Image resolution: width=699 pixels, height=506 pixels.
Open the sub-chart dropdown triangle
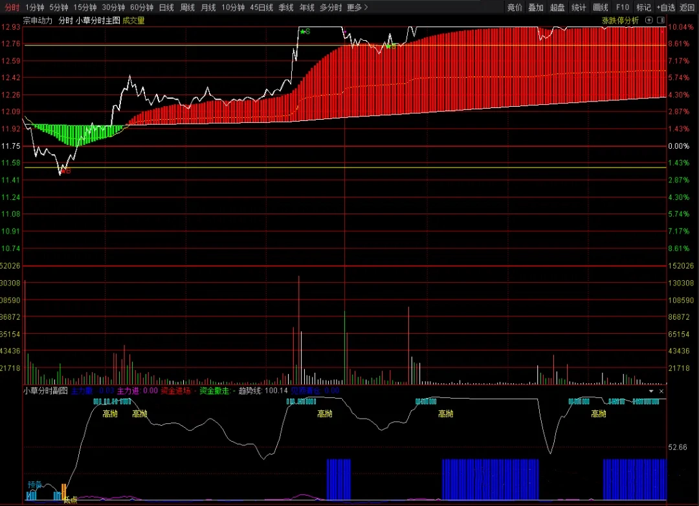[x=651, y=391]
